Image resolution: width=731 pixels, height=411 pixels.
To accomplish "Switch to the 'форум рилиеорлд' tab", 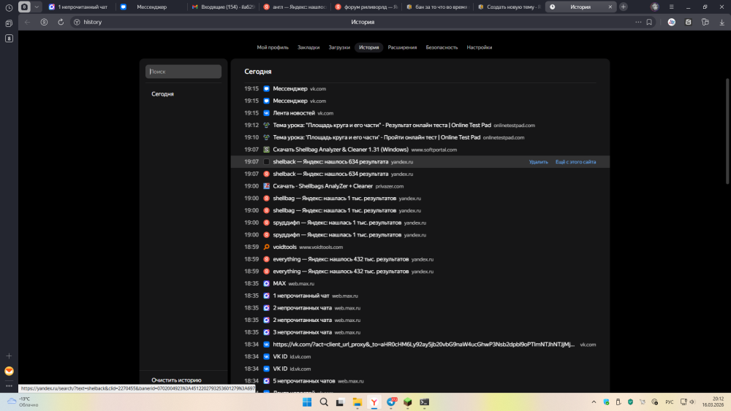I will click(366, 7).
